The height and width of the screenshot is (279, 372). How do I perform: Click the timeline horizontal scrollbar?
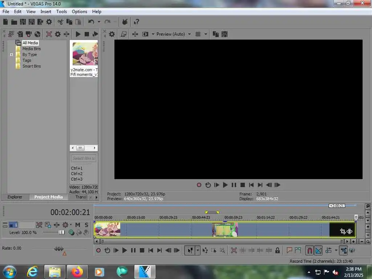pos(221,242)
